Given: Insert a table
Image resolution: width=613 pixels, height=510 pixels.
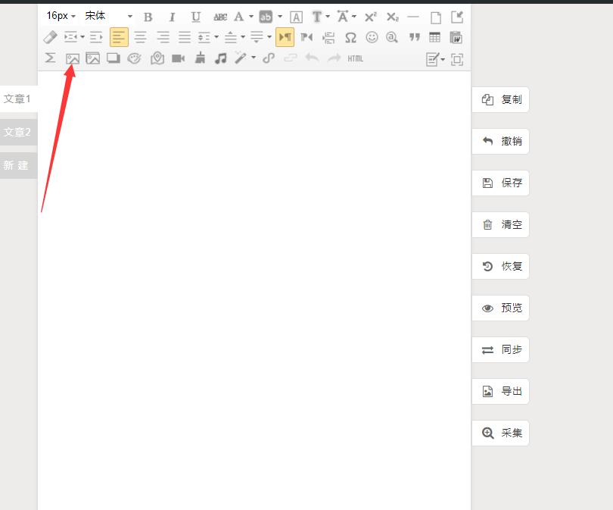Looking at the screenshot, I should (434, 37).
